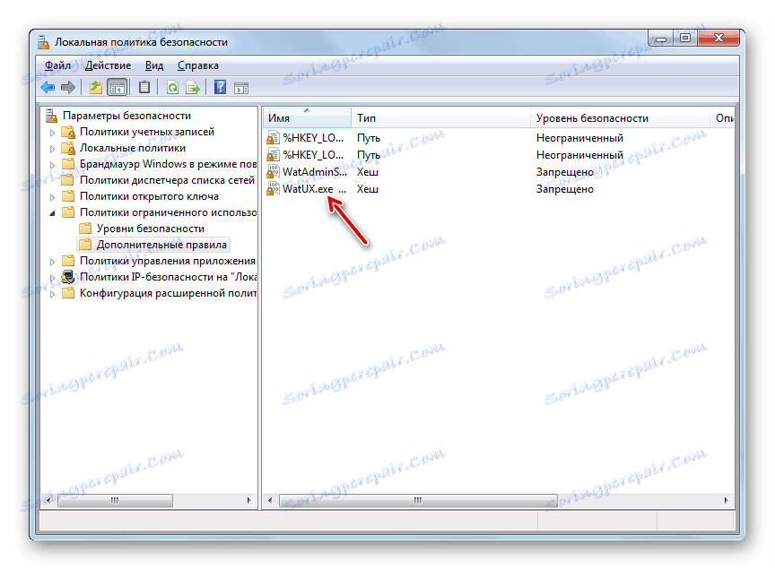Sort by the Имя column header
The image size is (775, 570).
[307, 117]
